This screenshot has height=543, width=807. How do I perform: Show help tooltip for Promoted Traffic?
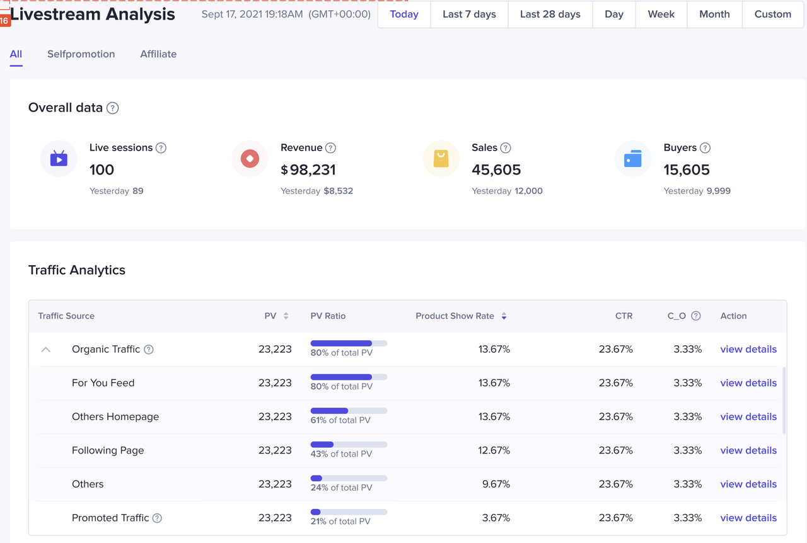[157, 518]
